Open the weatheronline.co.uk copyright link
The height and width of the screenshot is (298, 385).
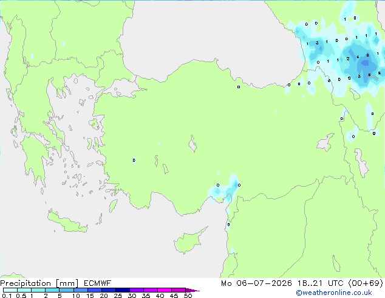[333, 293]
